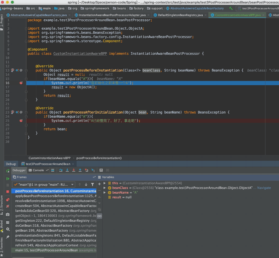
Task: Expand the 'this' variable node
Action: tap(105, 183)
